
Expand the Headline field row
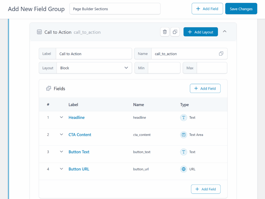(61, 117)
